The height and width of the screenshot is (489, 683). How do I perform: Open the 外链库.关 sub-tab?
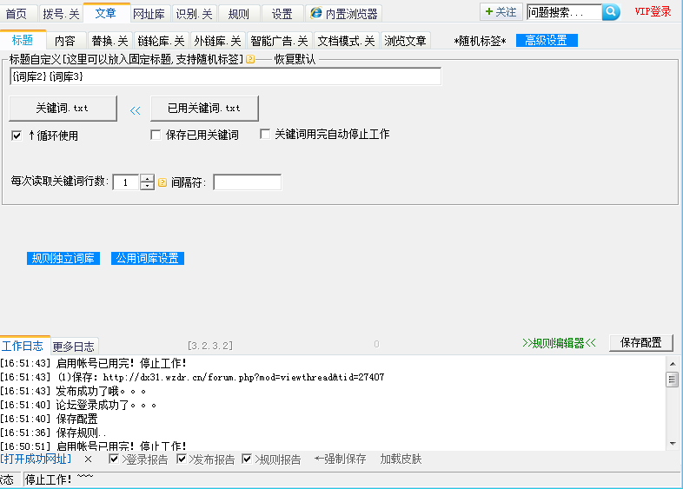tap(217, 41)
